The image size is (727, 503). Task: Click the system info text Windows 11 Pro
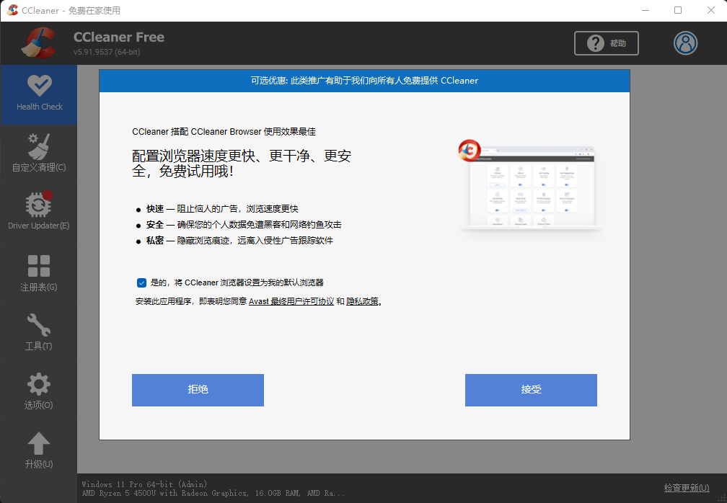pos(144,484)
